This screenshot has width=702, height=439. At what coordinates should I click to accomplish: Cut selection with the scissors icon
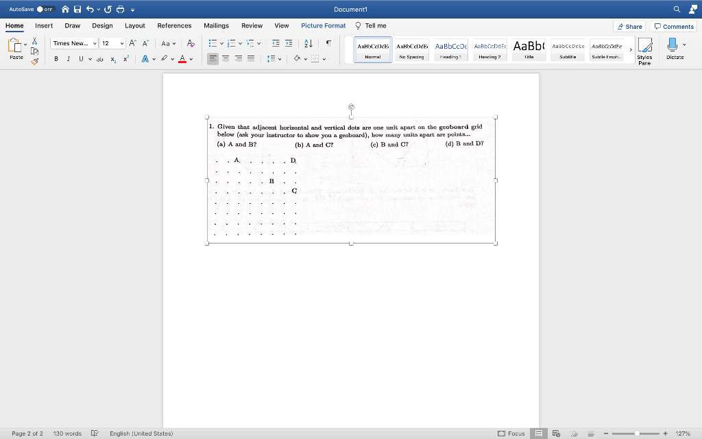tap(34, 41)
